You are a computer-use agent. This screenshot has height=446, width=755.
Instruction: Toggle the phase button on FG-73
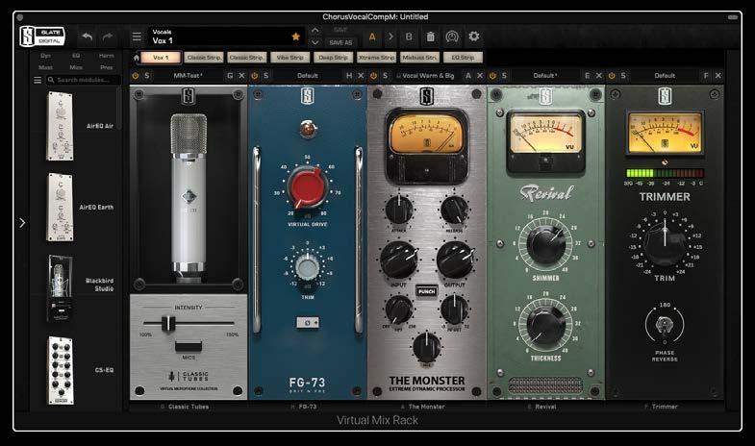pyautogui.click(x=308, y=323)
